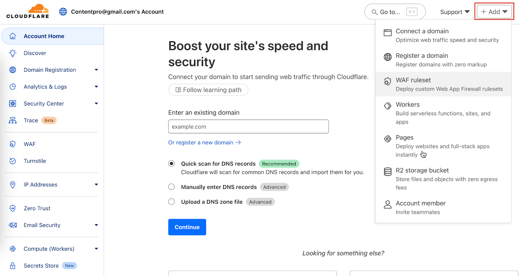
Task: Select Manually enter DNS records option
Action: coord(172,187)
